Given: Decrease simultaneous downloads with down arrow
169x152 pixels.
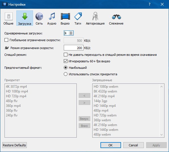Looking at the screenshot, I should [71, 34].
